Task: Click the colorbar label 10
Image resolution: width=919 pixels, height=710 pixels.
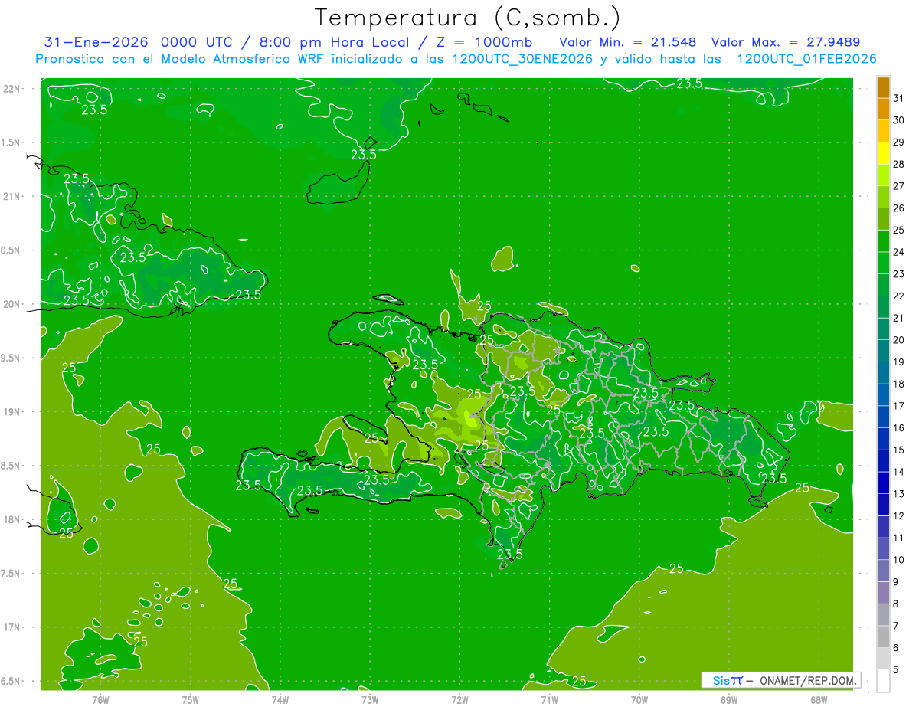Action: pos(898,560)
